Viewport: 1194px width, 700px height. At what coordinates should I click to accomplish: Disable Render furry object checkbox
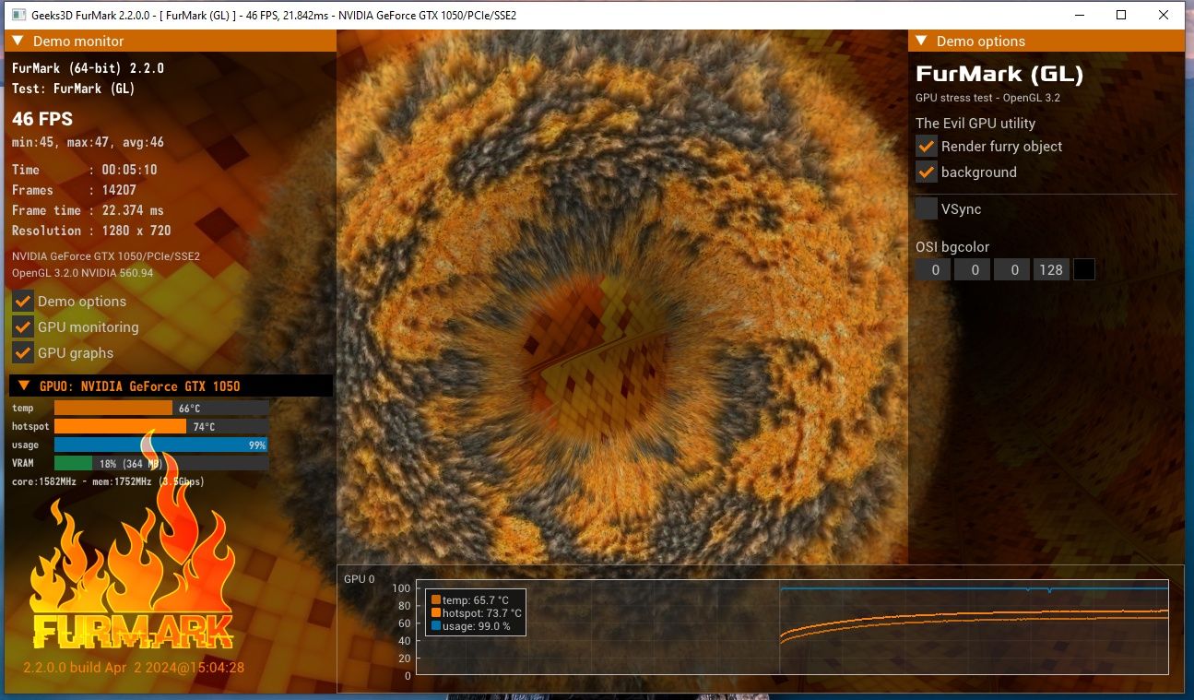927,146
